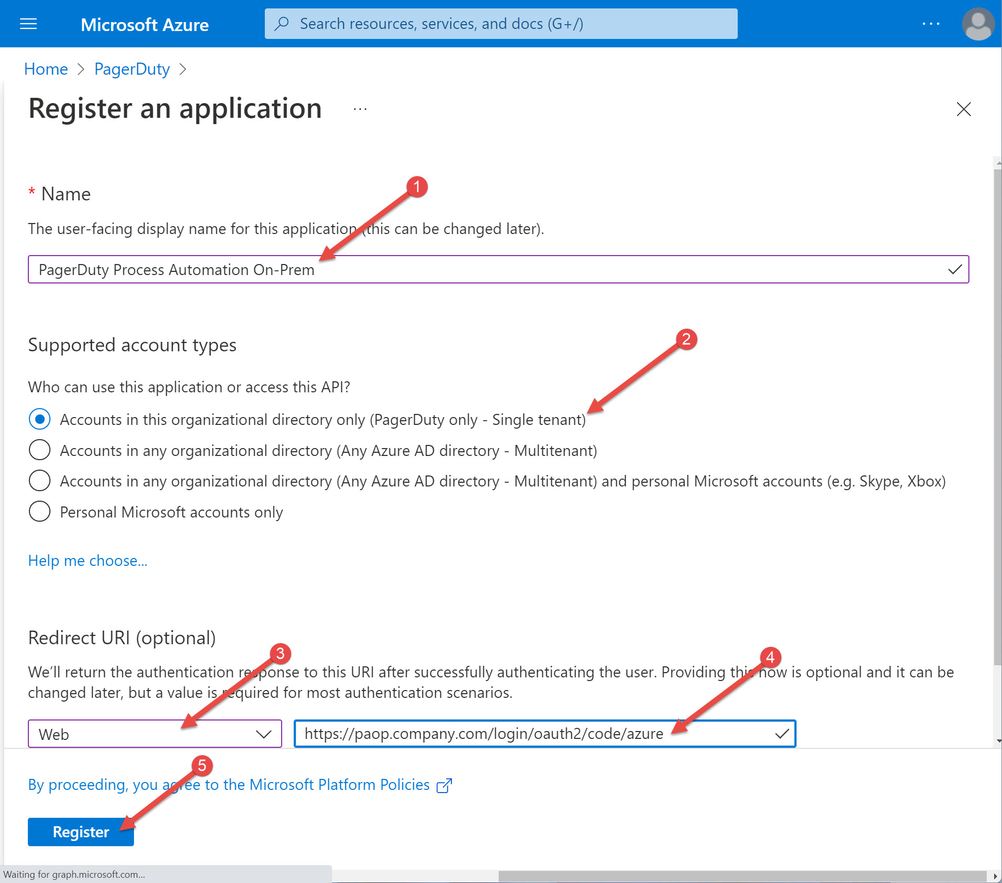The height and width of the screenshot is (883, 1002).
Task: Click the search magnifier icon
Action: click(282, 24)
